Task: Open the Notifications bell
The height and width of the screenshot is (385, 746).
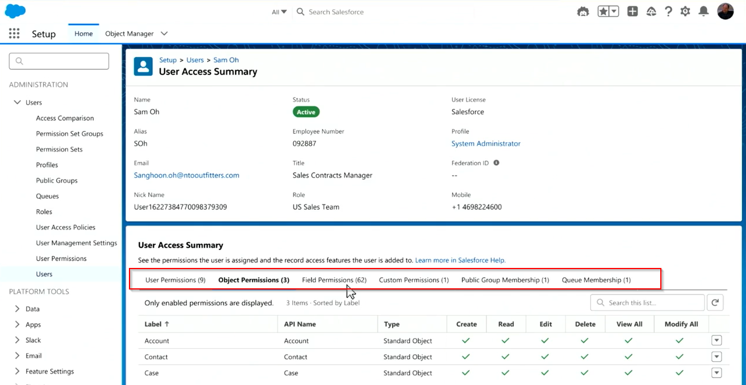Action: pos(703,12)
